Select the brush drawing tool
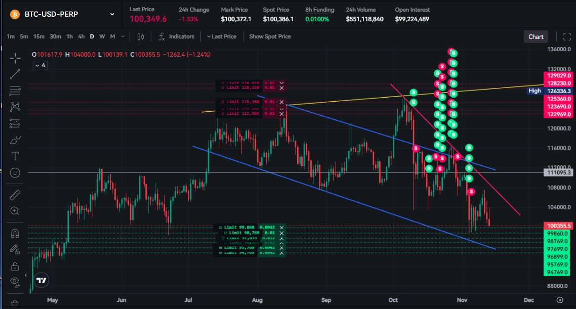The width and height of the screenshot is (576, 309). click(15, 140)
